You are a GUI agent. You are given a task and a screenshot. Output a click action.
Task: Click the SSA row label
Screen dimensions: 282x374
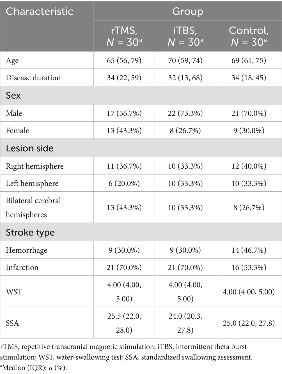point(12,323)
